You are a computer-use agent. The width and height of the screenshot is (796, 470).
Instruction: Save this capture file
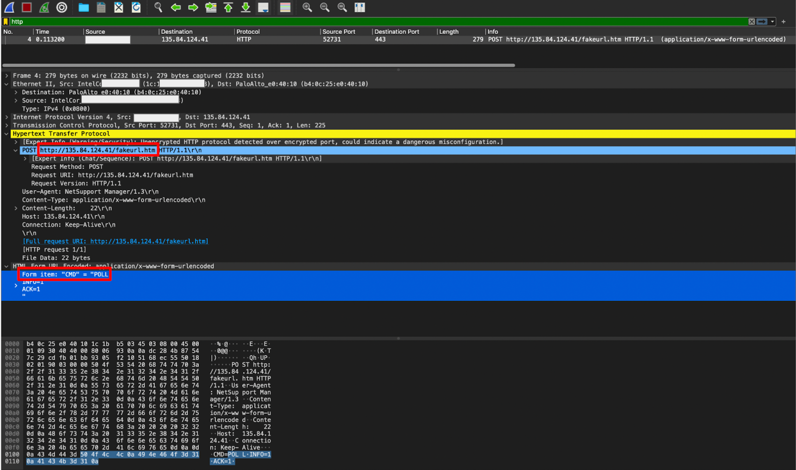click(x=101, y=7)
